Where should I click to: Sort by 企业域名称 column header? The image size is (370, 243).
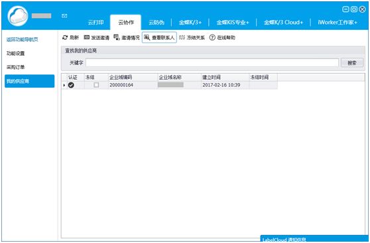point(179,77)
